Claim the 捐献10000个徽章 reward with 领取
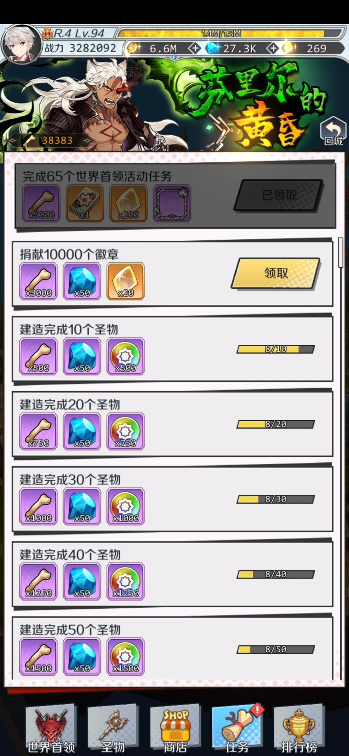Viewport: 349px width, 756px height. 276,273
